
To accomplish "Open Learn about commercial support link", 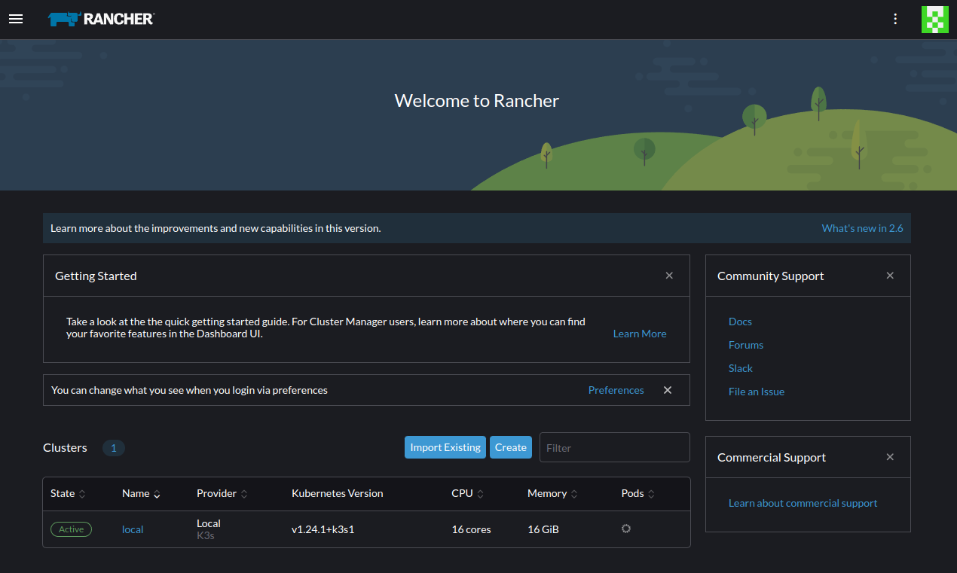I will (x=803, y=503).
